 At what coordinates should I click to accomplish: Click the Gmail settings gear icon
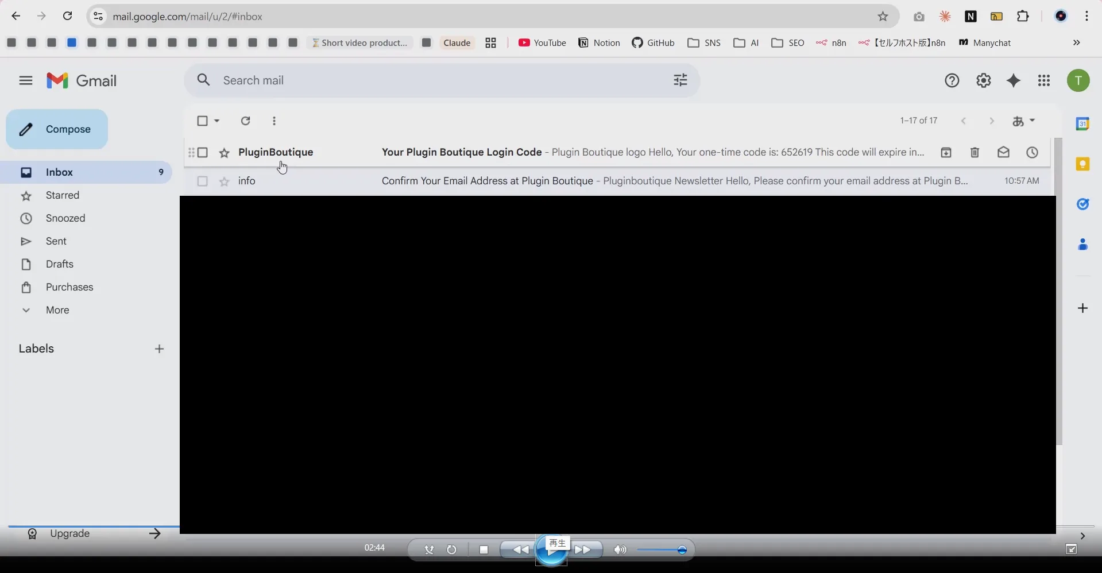983,81
